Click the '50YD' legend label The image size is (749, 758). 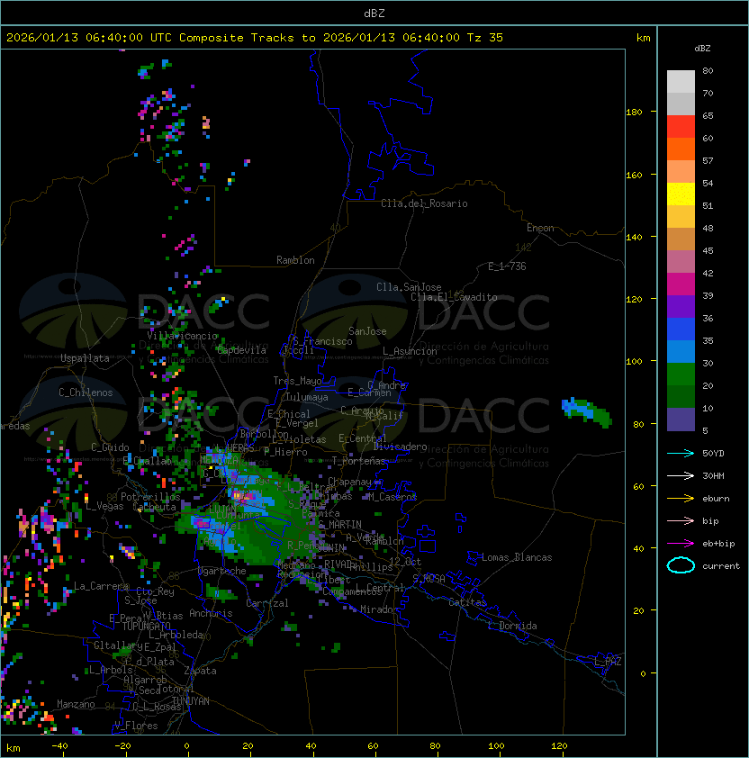coord(713,454)
